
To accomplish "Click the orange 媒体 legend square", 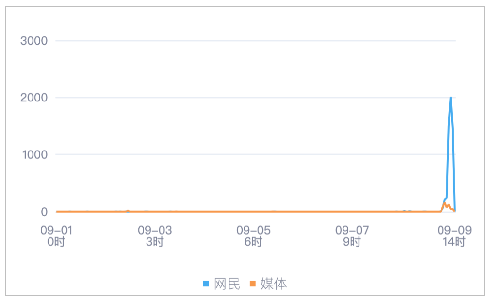I will point(252,284).
